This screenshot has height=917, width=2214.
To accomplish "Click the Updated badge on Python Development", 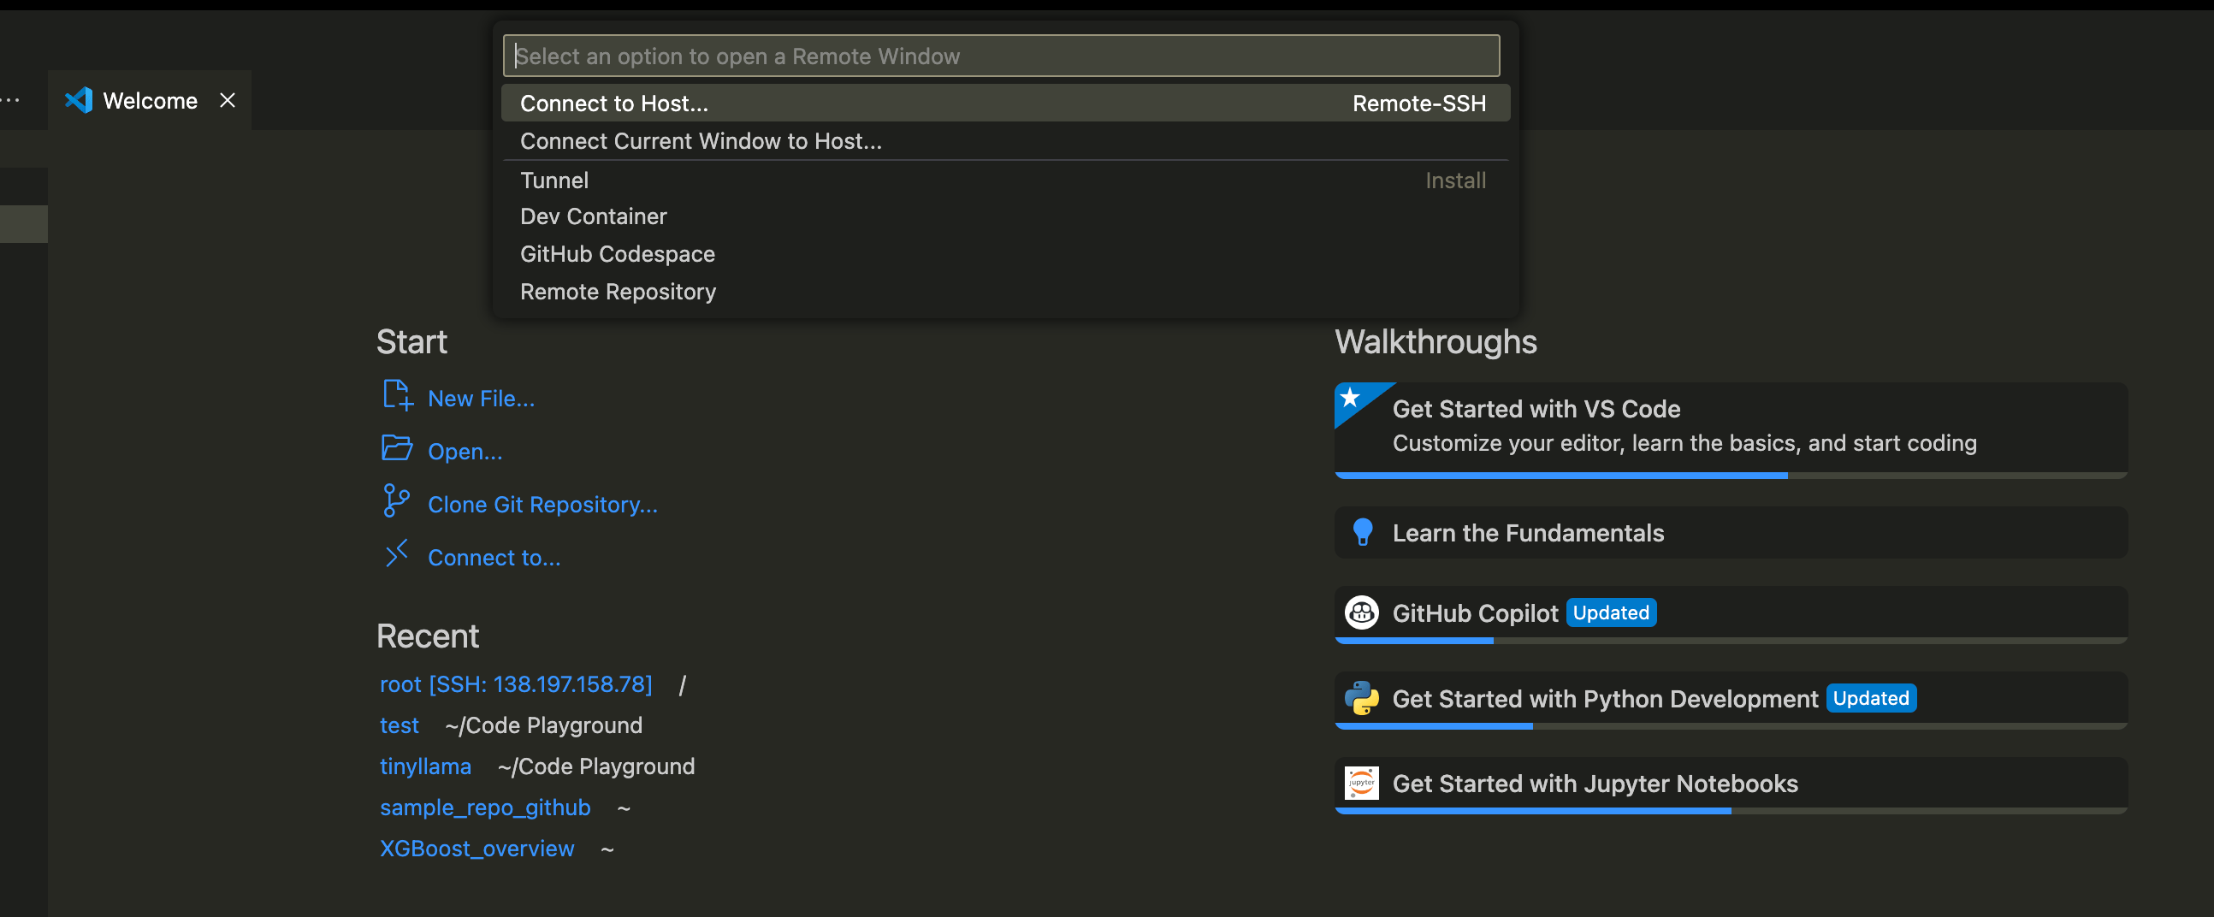I will (1871, 698).
